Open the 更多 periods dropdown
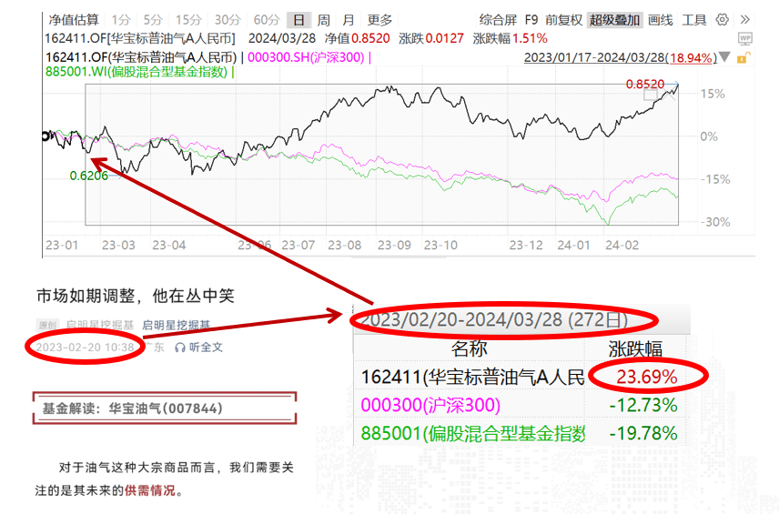Viewport: 779px width, 514px height. click(379, 19)
